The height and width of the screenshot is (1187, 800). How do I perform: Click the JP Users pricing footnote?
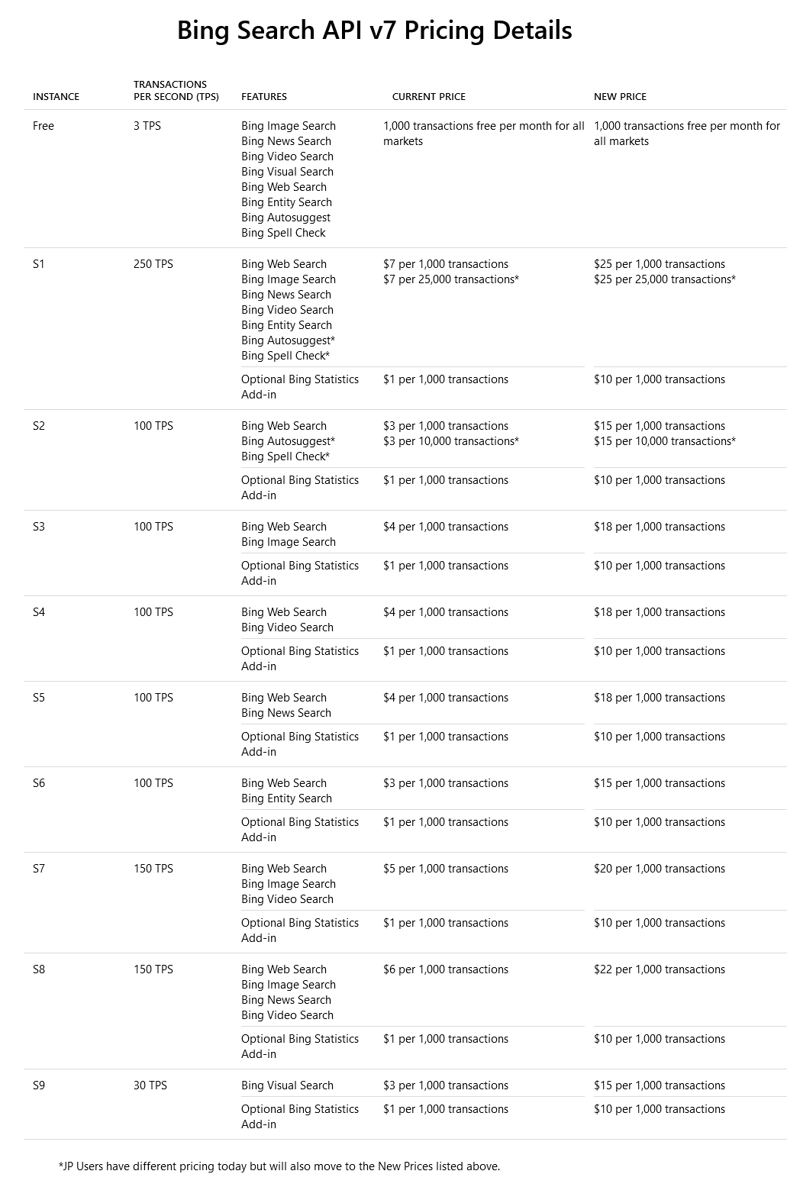[279, 1166]
